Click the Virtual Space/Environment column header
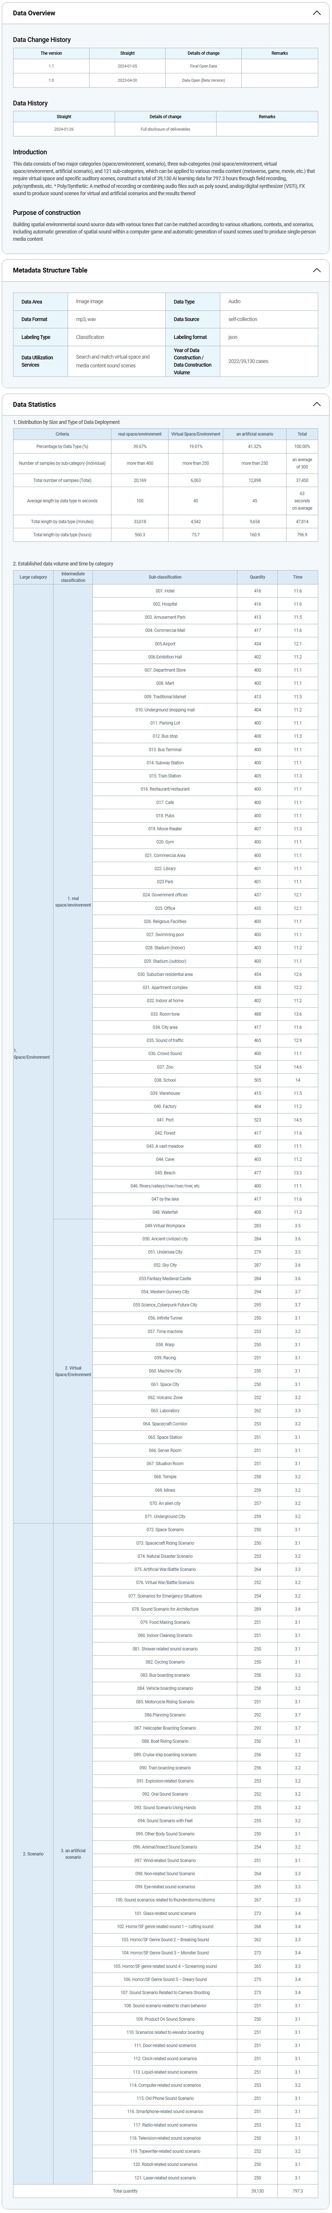Screen dimensions: 332x2213 click(x=195, y=434)
